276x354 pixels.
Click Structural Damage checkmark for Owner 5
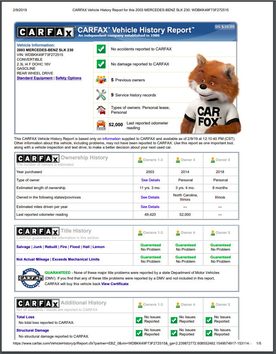pos(209,333)
